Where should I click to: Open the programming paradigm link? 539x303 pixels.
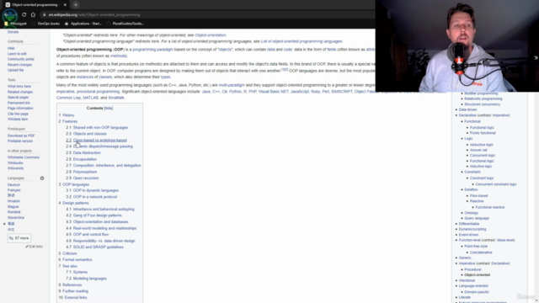click(x=153, y=50)
